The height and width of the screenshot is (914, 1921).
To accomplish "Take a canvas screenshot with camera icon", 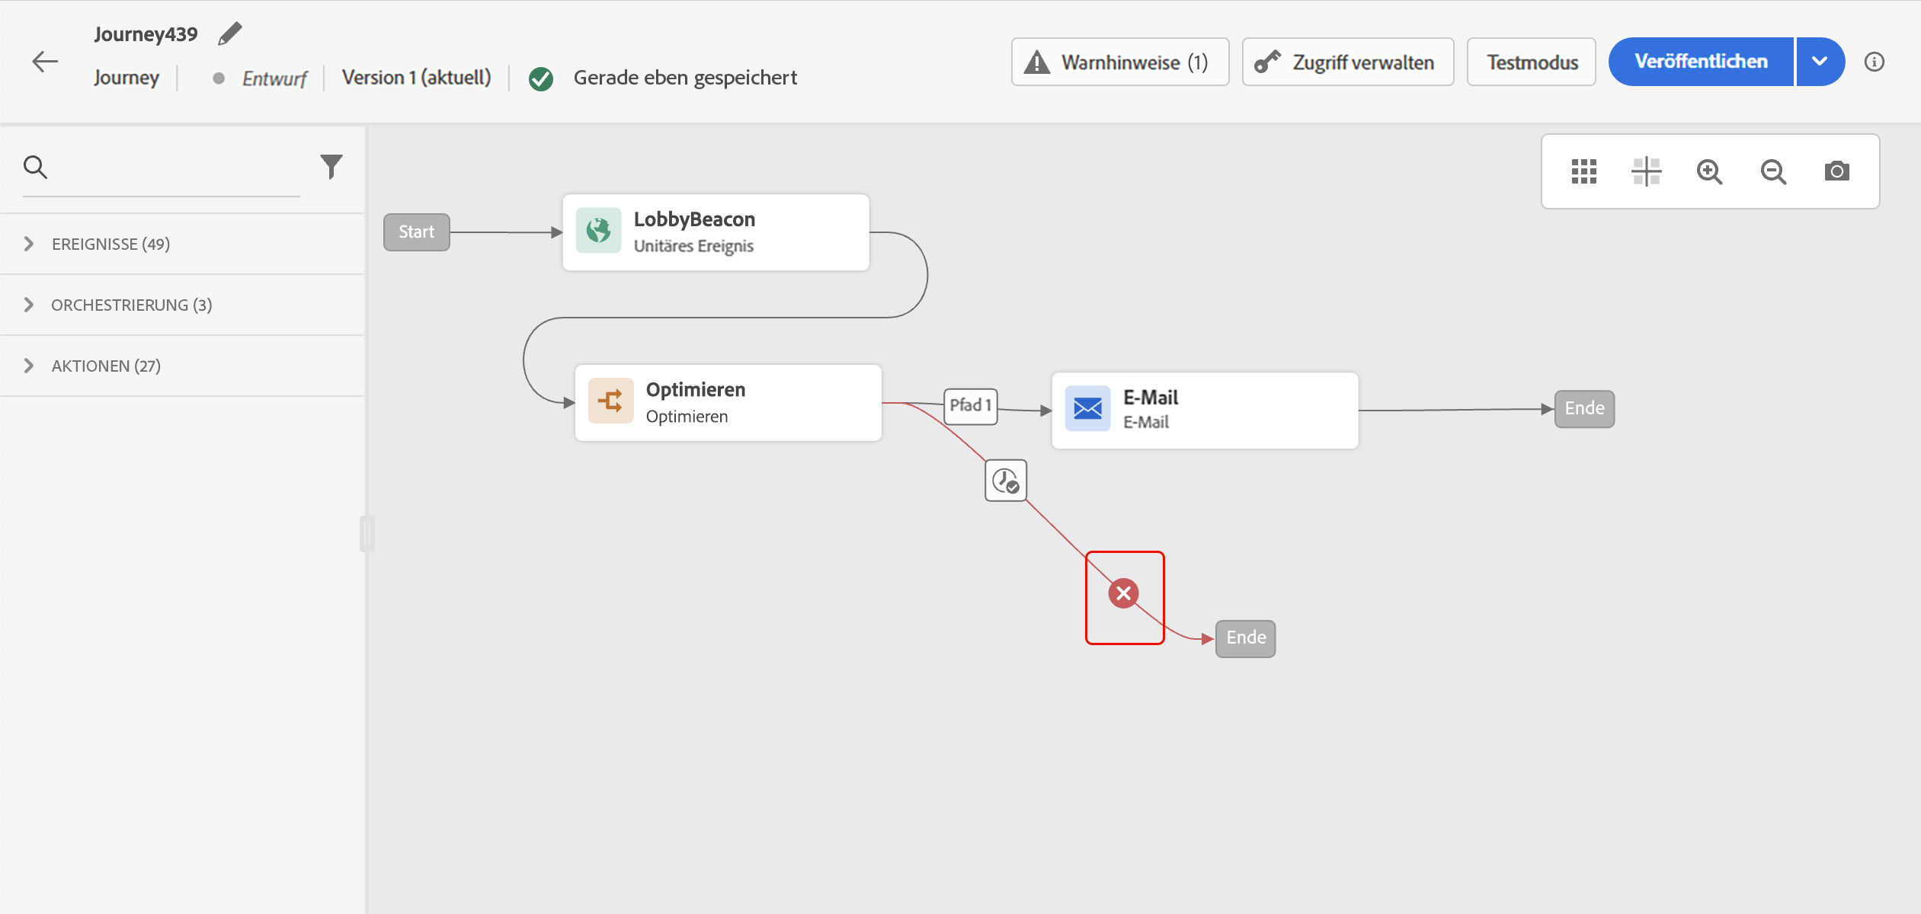I will tap(1836, 171).
